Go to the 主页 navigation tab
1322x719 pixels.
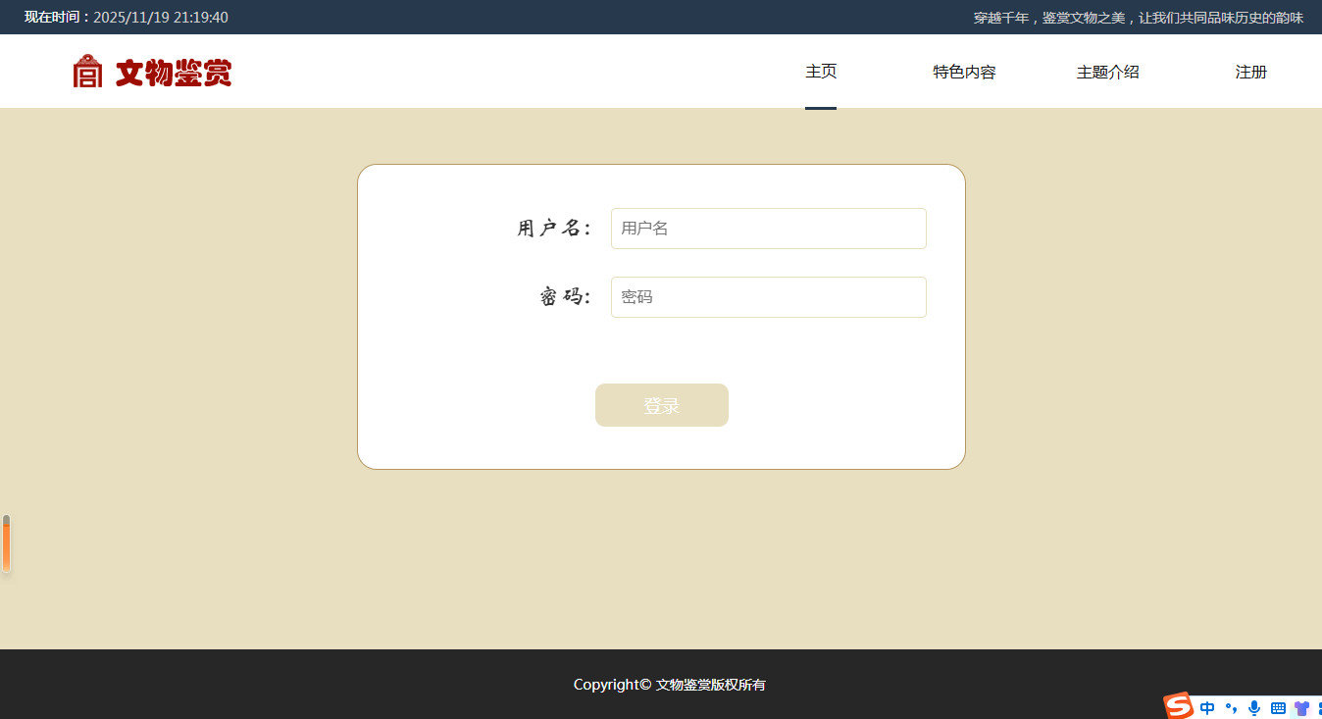[821, 72]
